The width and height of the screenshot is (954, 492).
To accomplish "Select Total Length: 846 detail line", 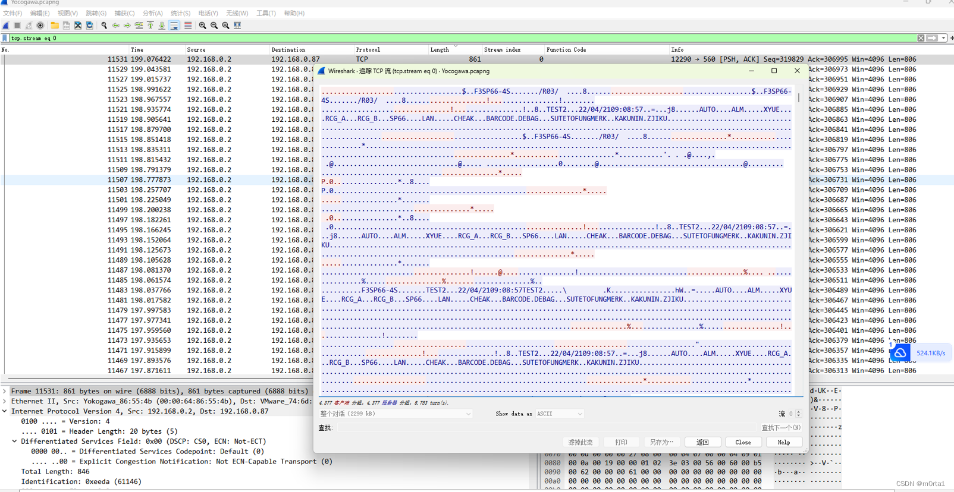I will tap(55, 472).
